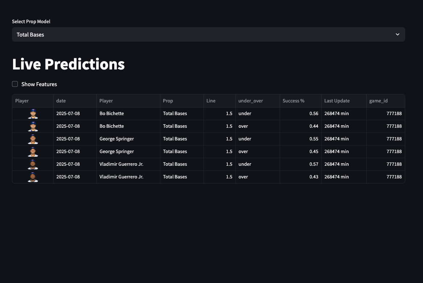This screenshot has height=283, width=423.
Task: Click Vladimir Guerrero Jr.'s headshot in the over row
Action: [33, 177]
